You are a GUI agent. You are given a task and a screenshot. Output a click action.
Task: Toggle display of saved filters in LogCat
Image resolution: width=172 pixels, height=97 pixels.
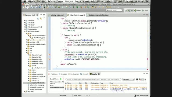point(142,79)
